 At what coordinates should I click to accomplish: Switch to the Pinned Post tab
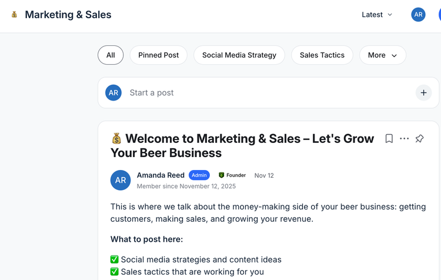click(x=158, y=55)
